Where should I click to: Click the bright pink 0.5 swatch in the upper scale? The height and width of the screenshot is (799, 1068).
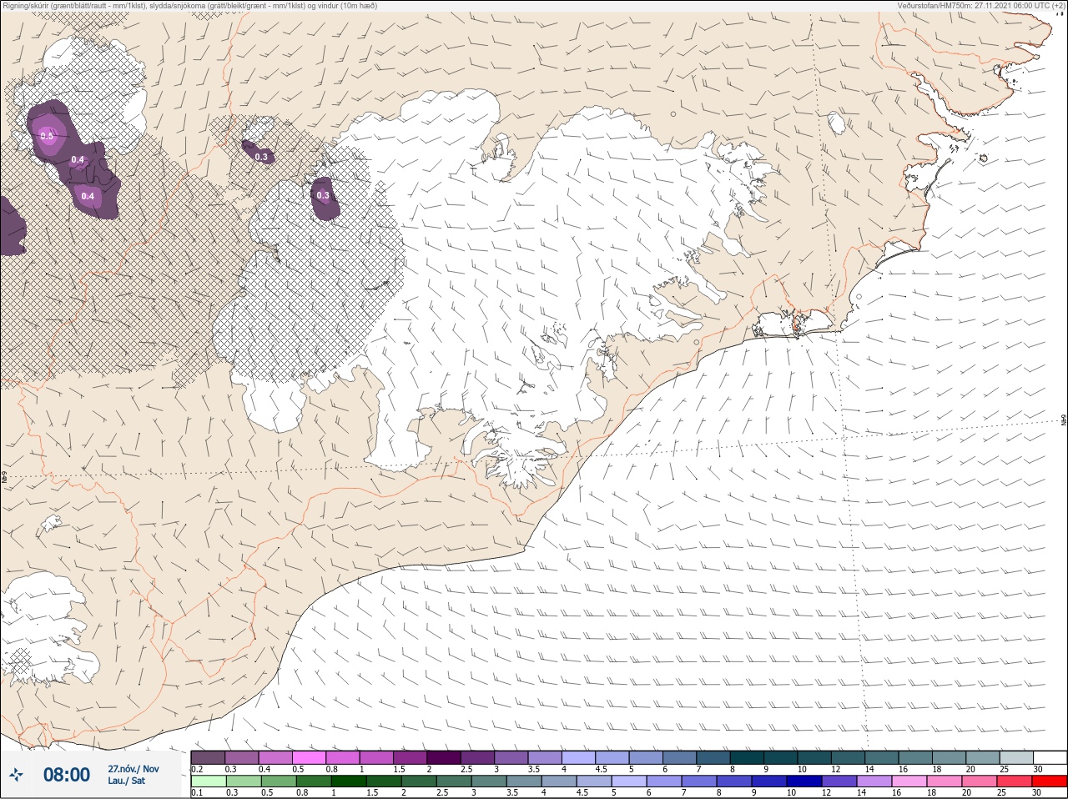309,757
